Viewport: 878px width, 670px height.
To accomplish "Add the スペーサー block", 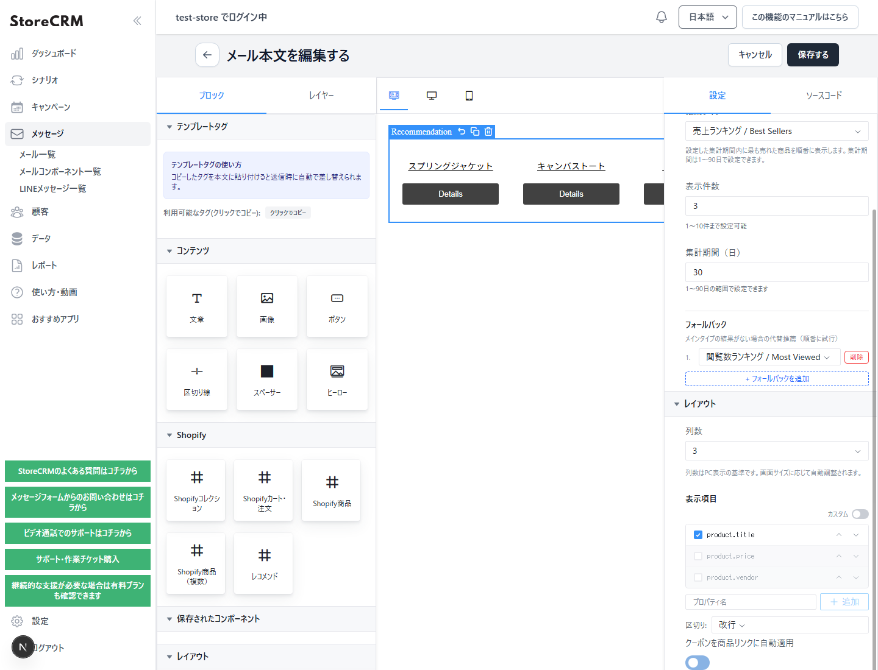I will click(x=267, y=379).
